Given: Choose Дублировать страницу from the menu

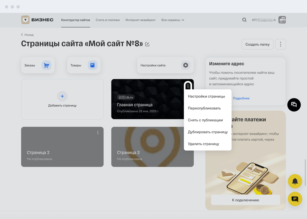Looking at the screenshot, I should point(208,132).
